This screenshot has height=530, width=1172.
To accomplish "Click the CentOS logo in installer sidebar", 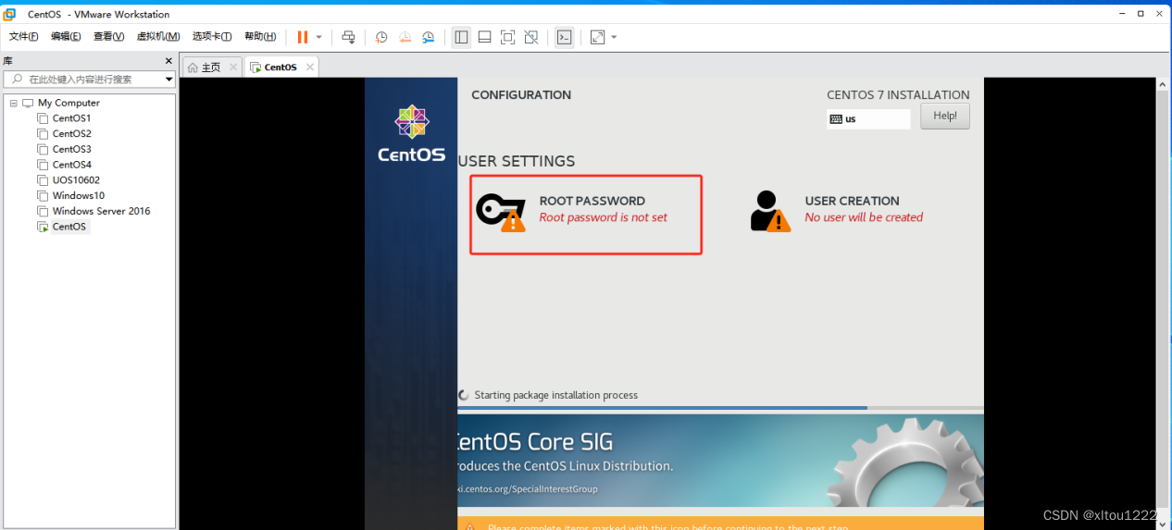I will coord(411,133).
